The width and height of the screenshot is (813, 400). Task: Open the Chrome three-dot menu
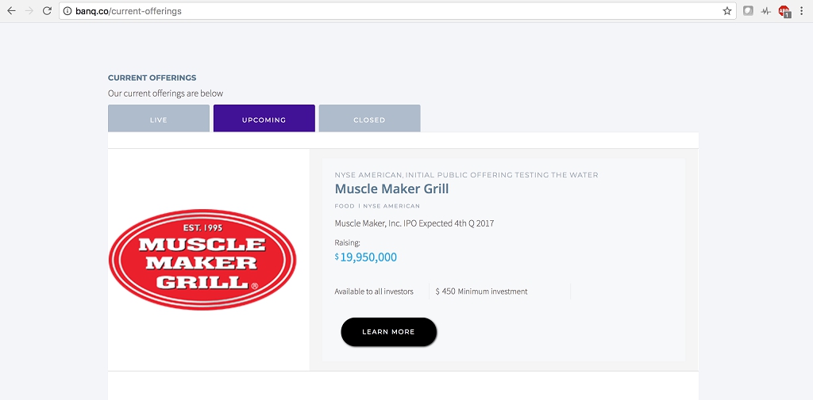click(x=801, y=11)
